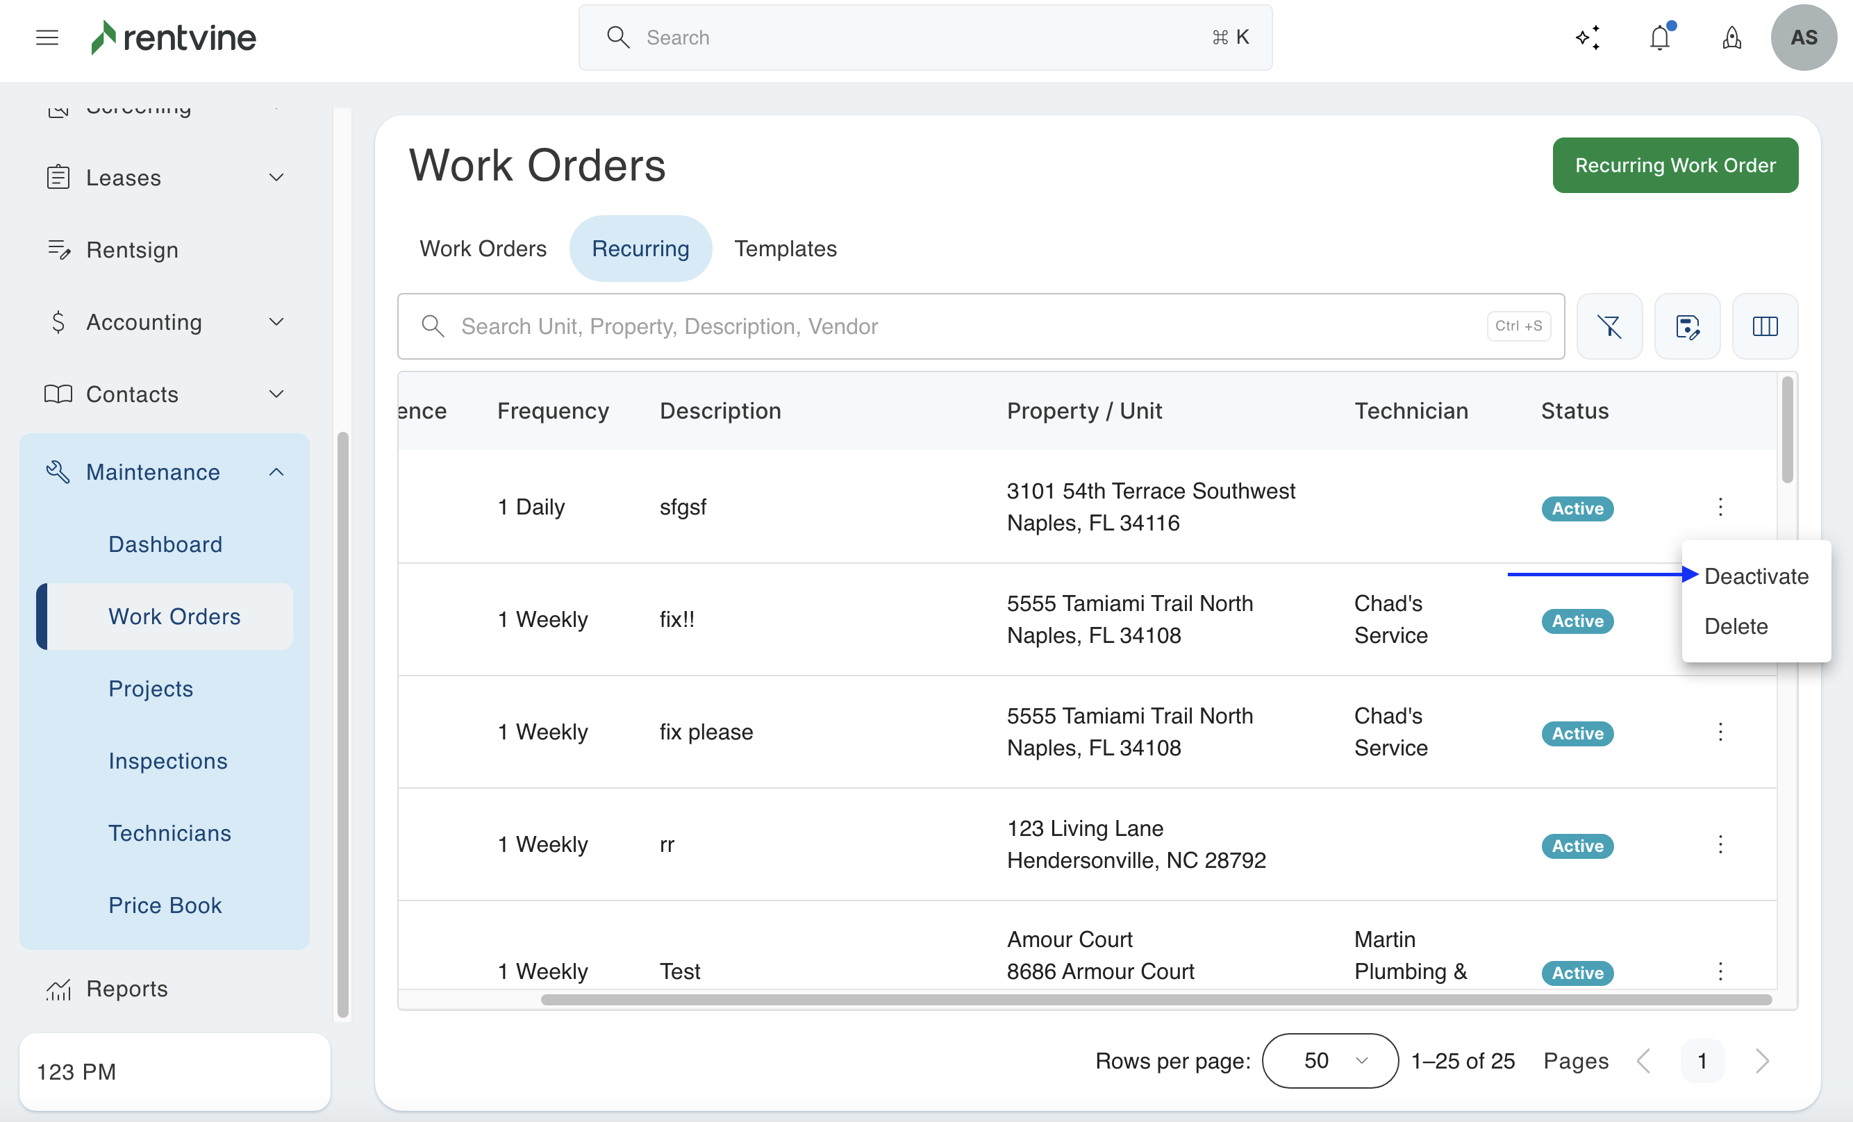1853x1122 pixels.
Task: Open the notifications bell
Action: tap(1660, 37)
